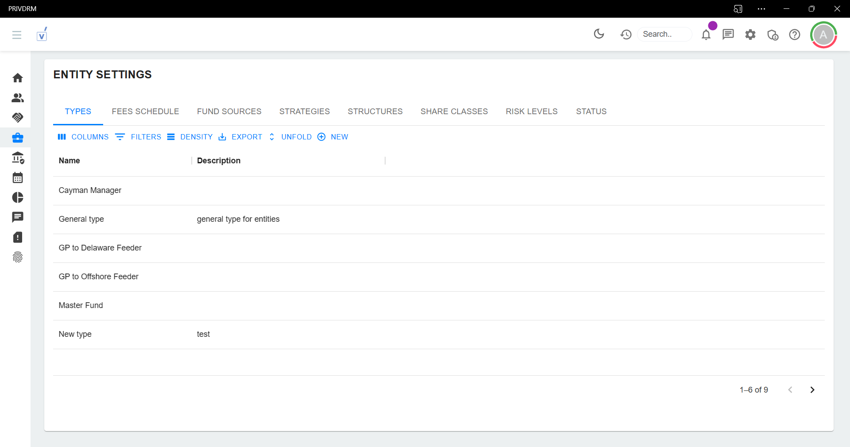This screenshot has height=447, width=850.
Task: Unfold the table rows
Action: point(290,137)
